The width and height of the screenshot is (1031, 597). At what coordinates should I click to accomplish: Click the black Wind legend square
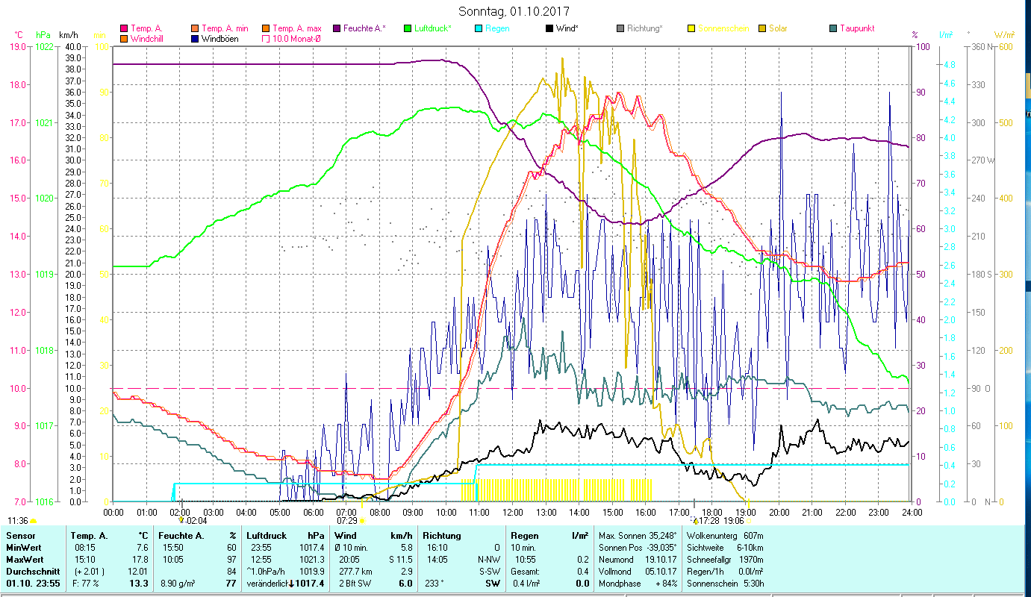[550, 28]
